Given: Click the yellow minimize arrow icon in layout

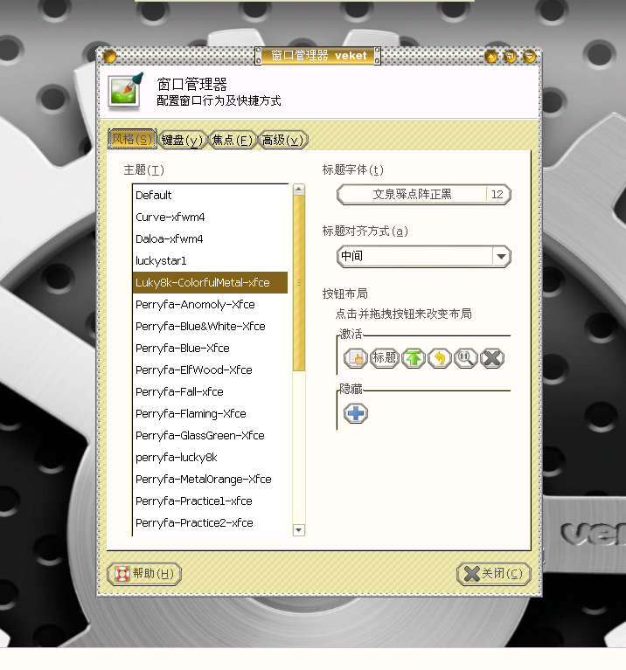Looking at the screenshot, I should point(440,357).
